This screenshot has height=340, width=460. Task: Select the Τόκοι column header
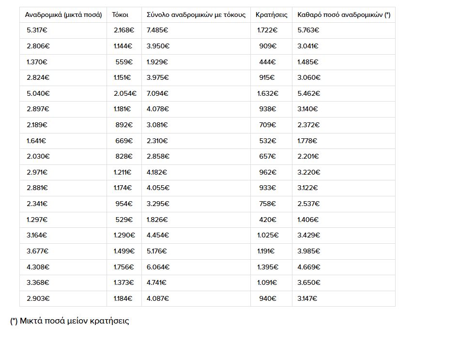[x=120, y=15]
